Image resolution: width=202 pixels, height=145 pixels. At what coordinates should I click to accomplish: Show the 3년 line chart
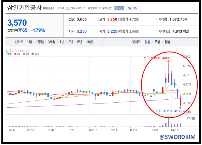coord(71,42)
